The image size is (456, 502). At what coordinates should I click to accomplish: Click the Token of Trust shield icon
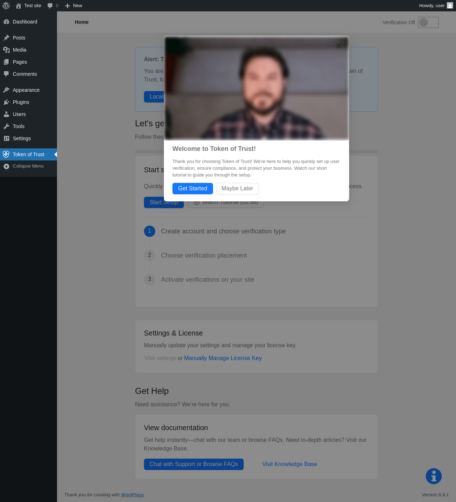[x=6, y=154]
